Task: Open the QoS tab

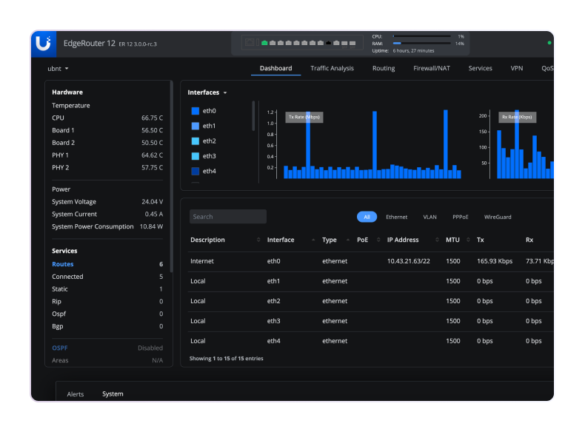Action: tap(547, 69)
